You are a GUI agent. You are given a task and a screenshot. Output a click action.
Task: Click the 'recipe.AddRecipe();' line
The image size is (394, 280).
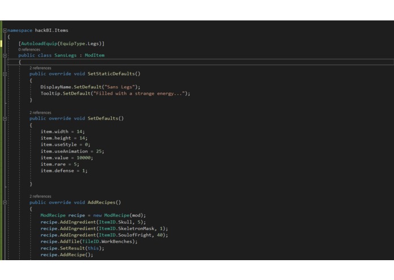pyautogui.click(x=67, y=255)
